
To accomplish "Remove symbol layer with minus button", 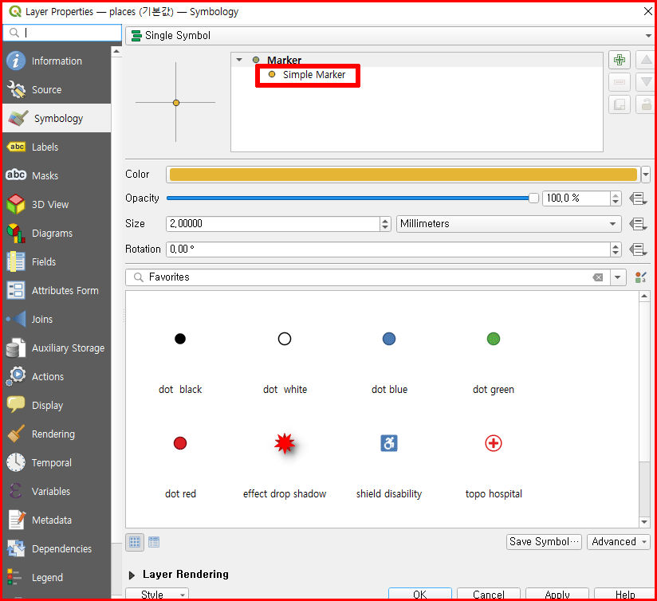I will click(620, 82).
